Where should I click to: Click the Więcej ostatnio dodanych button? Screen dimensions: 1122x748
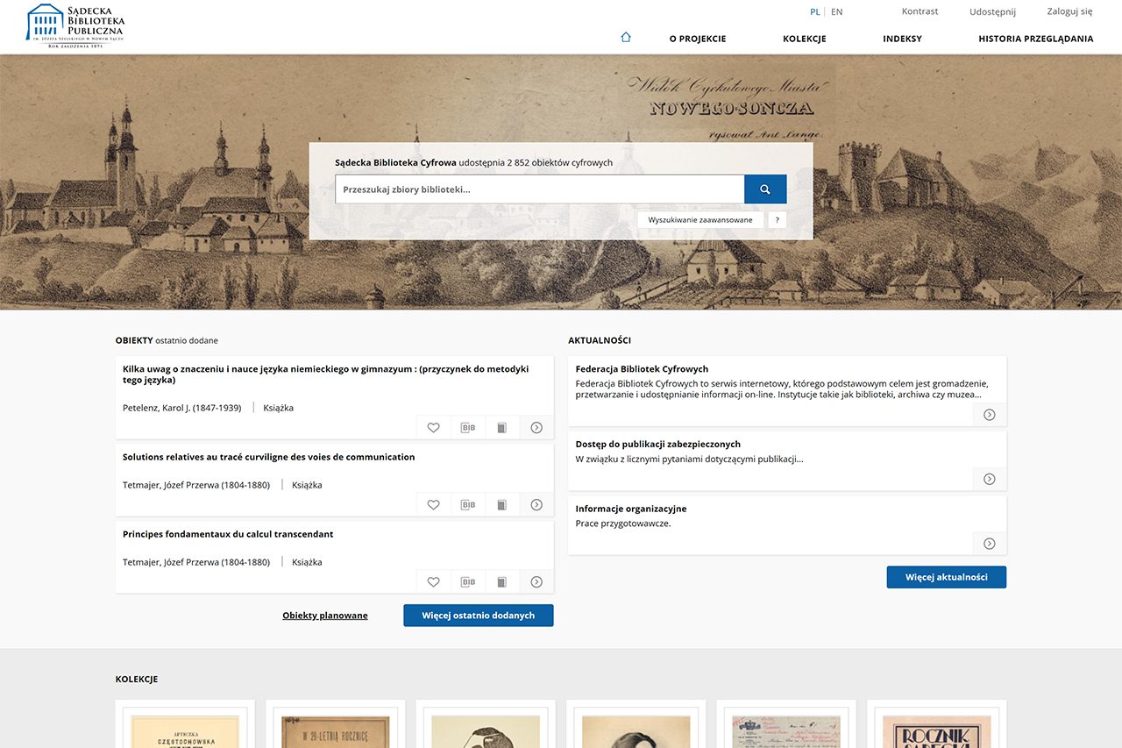[478, 616]
